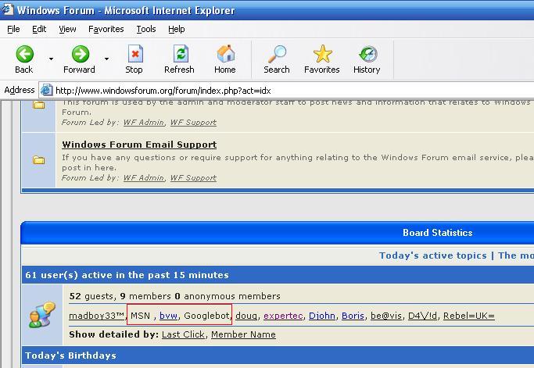This screenshot has width=534, height=368.
Task: Click WF Admin link in the top forum row
Action: point(144,122)
